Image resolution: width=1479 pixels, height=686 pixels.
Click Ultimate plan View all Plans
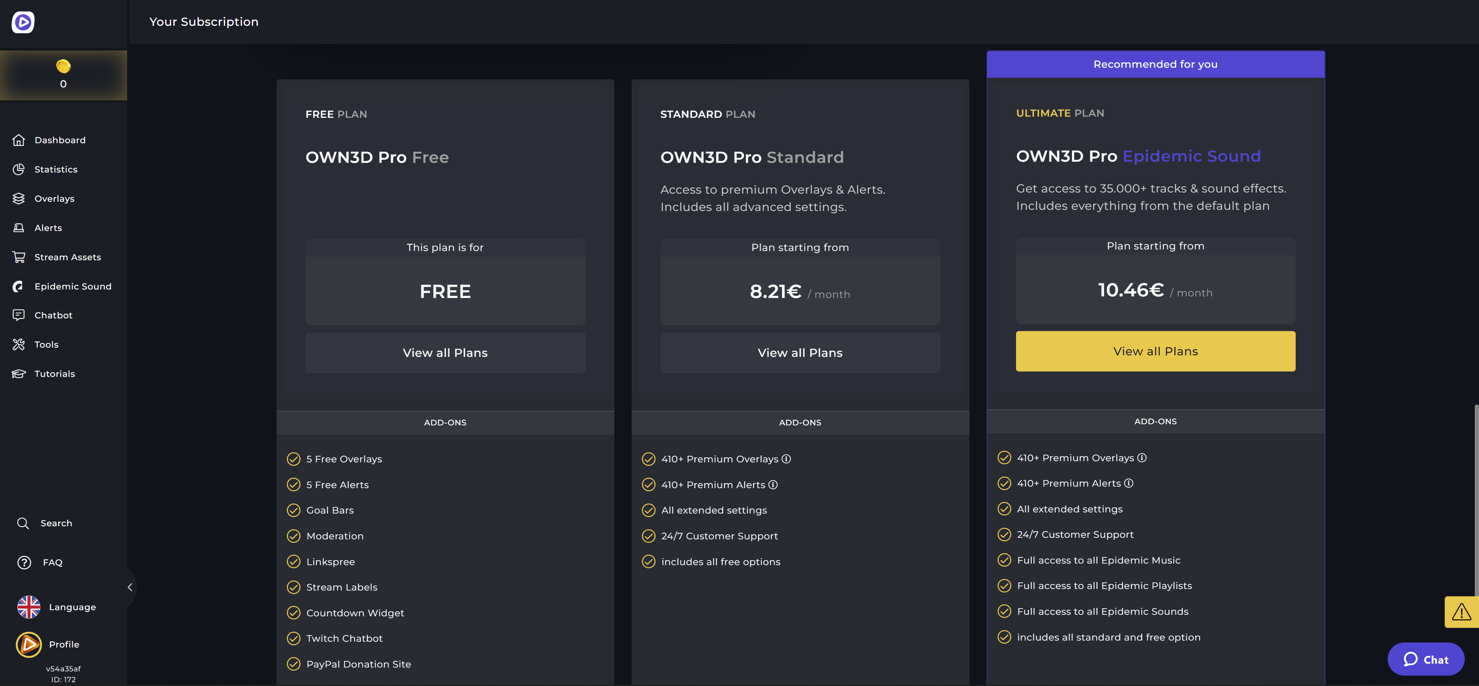(x=1155, y=351)
